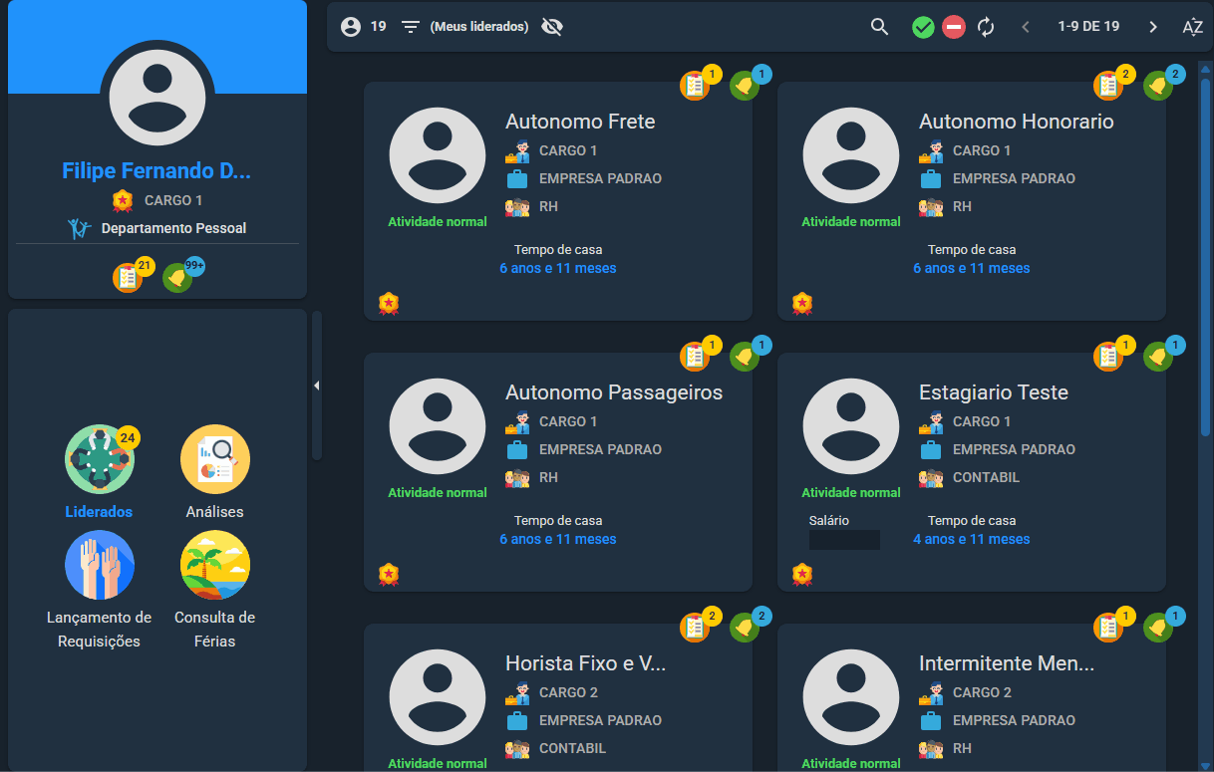Click the red minus filter icon

tap(954, 27)
